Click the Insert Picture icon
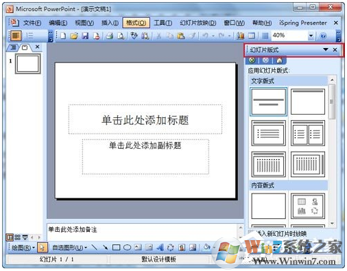The image size is (347, 271). click(x=193, y=248)
